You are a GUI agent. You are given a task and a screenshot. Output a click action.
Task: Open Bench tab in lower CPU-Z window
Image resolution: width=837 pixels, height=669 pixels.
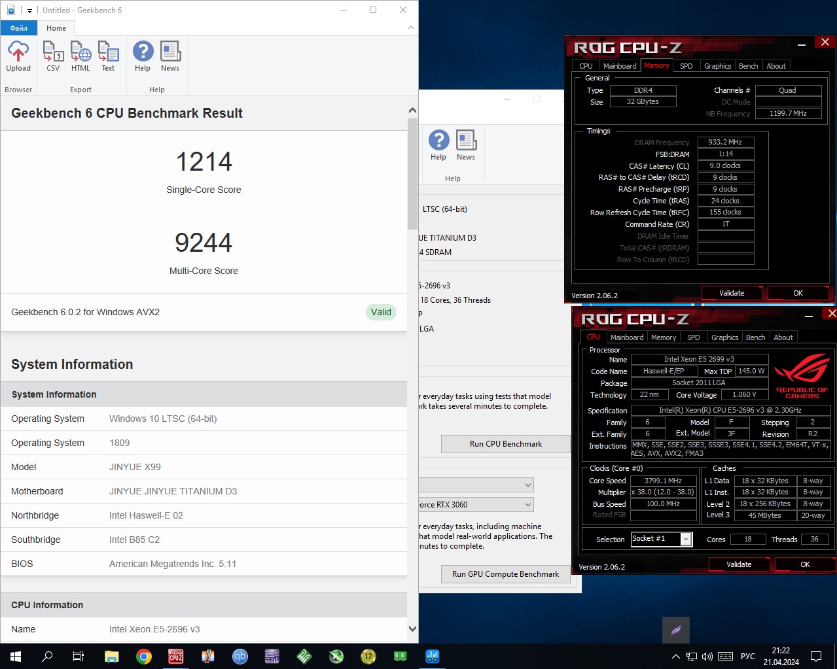[755, 337]
